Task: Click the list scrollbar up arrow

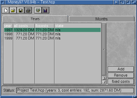Action: tap(104, 78)
